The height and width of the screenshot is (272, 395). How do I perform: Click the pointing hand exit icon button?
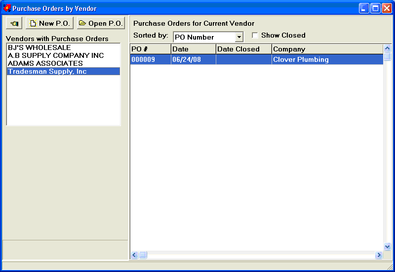(x=14, y=23)
